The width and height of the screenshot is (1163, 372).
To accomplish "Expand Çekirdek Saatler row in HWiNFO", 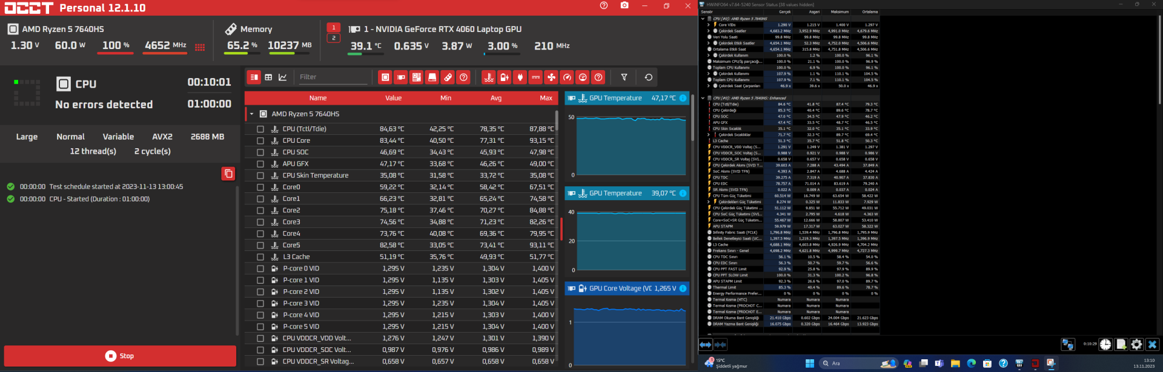I will point(708,31).
